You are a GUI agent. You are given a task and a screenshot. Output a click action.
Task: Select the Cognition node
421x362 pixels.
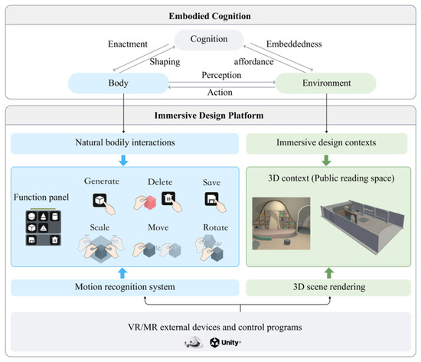209,40
